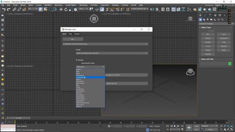235x132 pixels.
Task: Click the green object color swatch
Action: point(229,64)
